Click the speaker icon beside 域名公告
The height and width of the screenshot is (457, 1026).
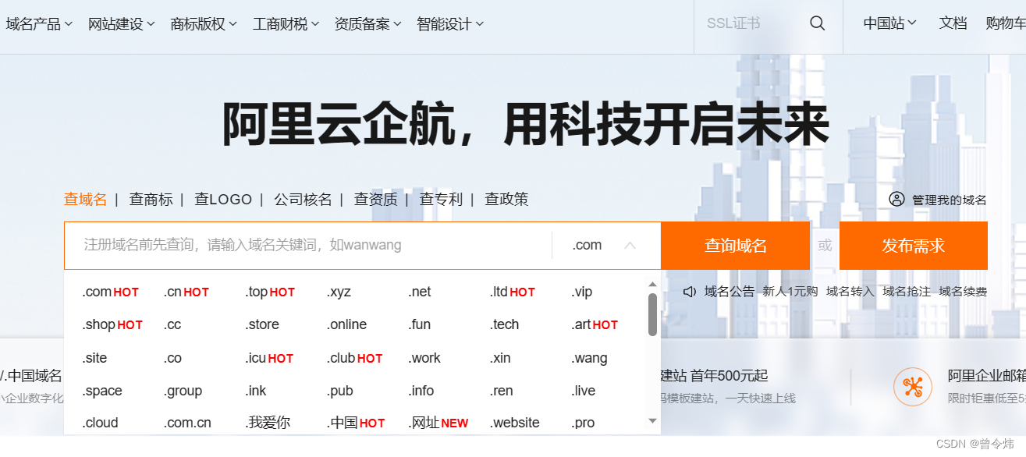point(690,292)
